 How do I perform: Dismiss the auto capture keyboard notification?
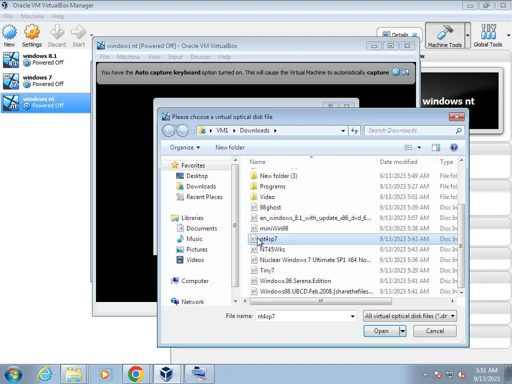pyautogui.click(x=396, y=72)
